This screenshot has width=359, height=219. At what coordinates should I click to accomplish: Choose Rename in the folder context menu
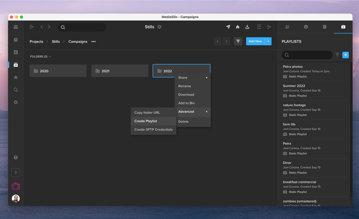pyautogui.click(x=184, y=86)
